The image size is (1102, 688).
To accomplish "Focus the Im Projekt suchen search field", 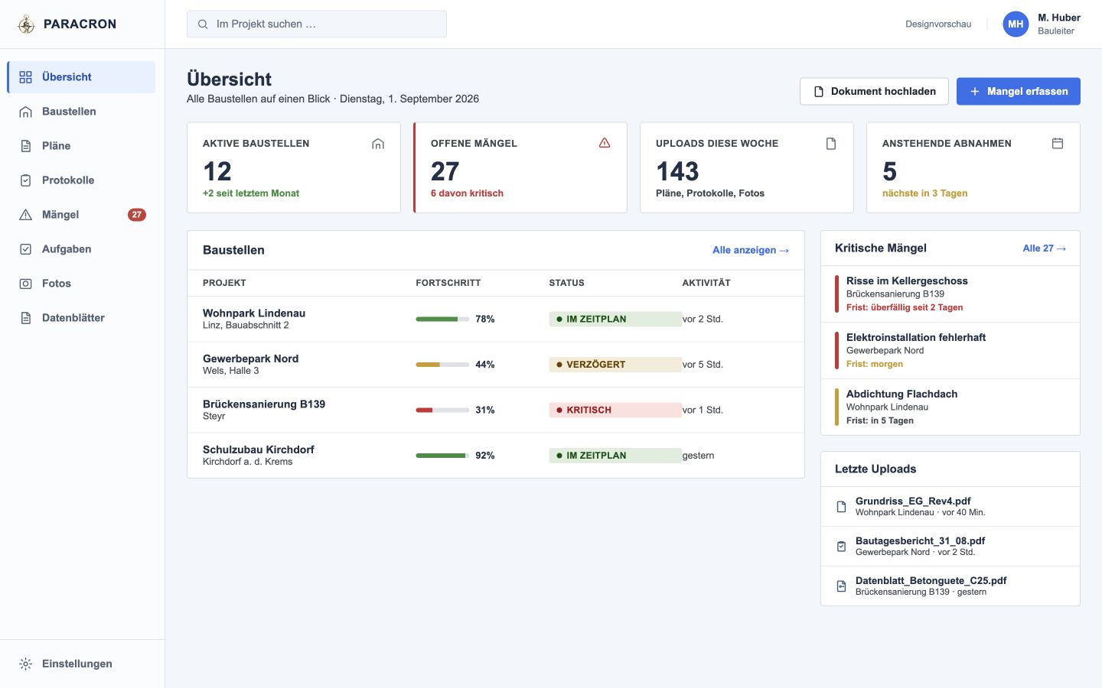I will tap(317, 24).
